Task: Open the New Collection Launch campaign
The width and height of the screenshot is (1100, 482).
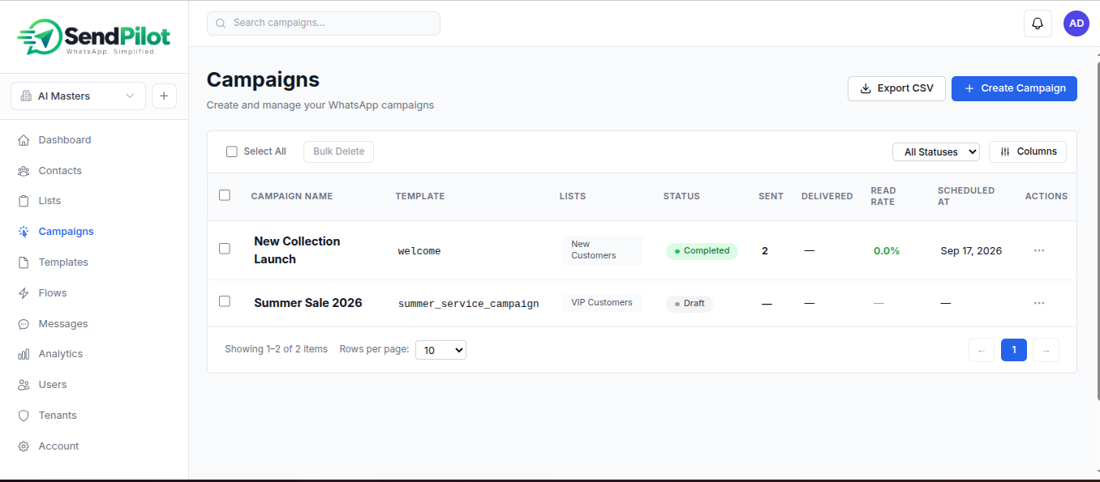Action: pyautogui.click(x=297, y=250)
